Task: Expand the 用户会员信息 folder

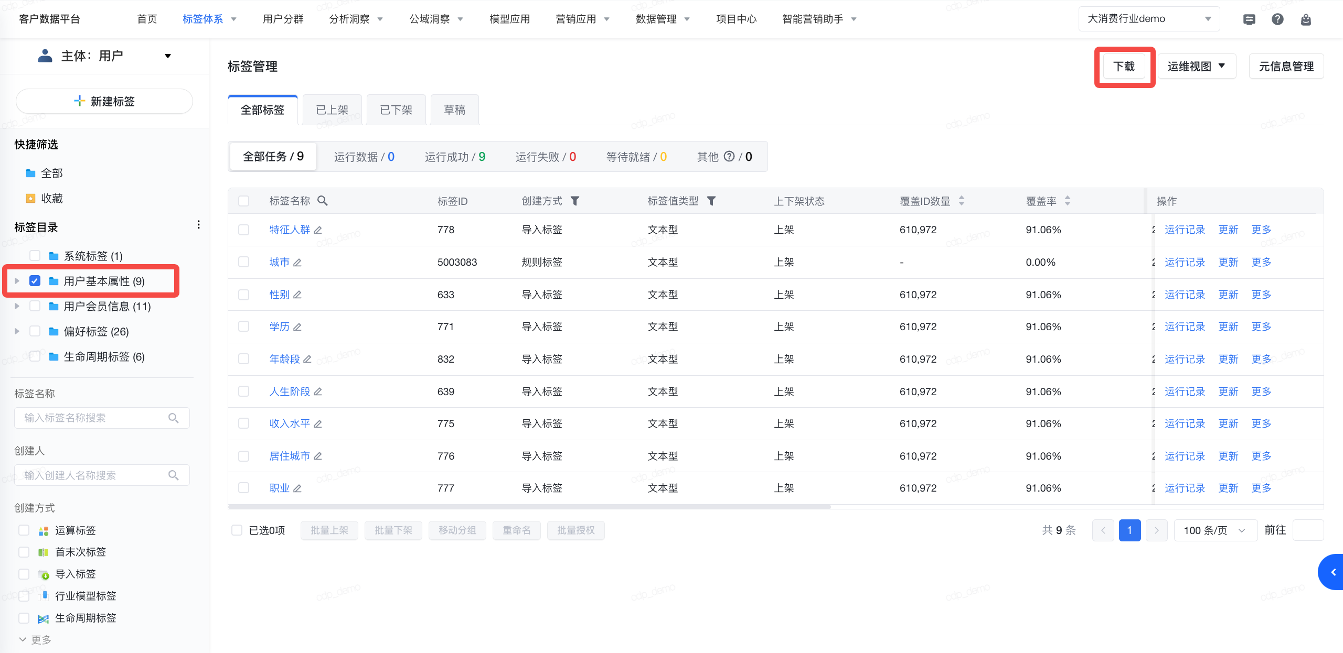Action: (x=17, y=307)
